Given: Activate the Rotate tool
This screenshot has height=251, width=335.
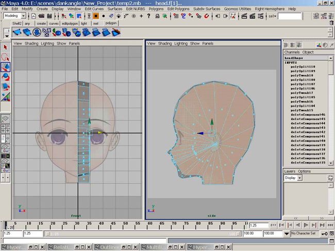Looking at the screenshot, I should click(x=5, y=77).
